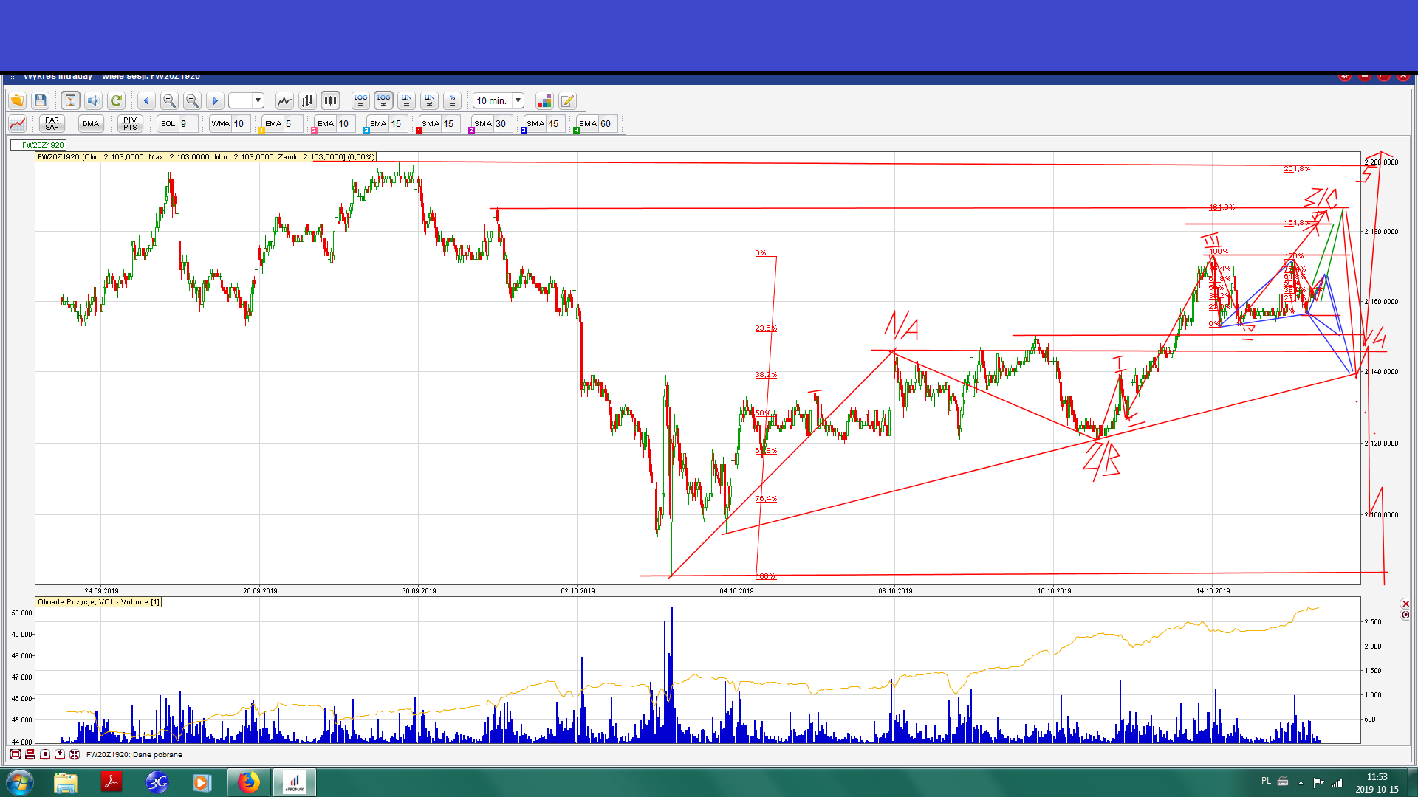Screen dimensions: 1418x797
Task: Zoom in with the magnifier plus icon
Action: [x=169, y=100]
